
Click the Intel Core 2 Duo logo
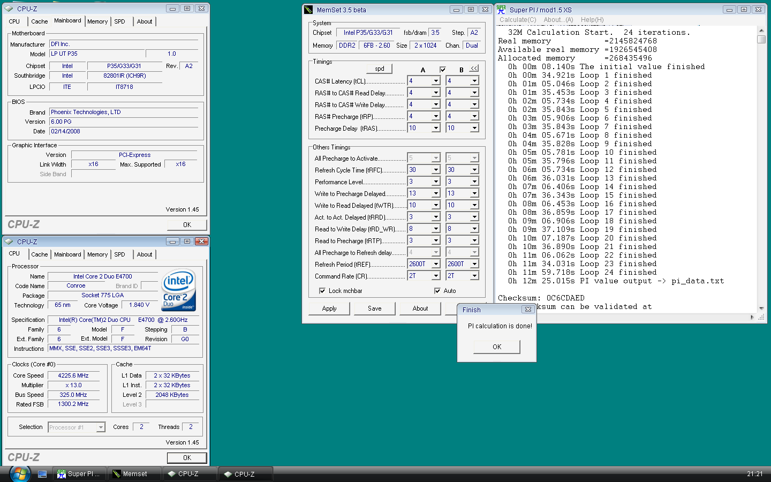click(x=179, y=290)
